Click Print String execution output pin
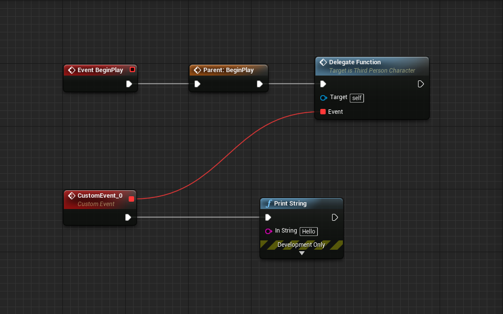 pos(335,217)
